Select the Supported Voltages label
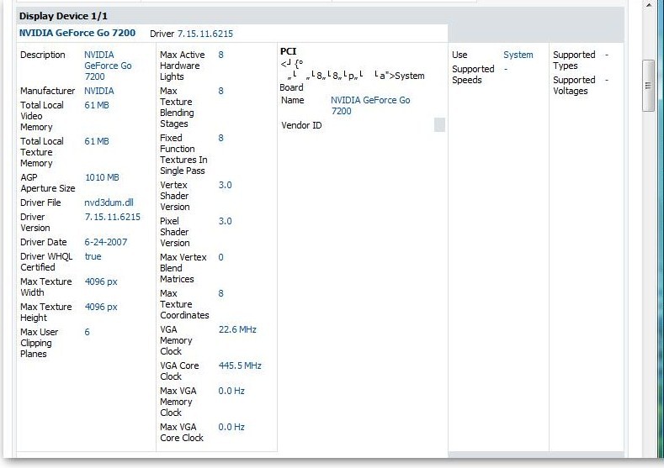Viewport: 664px width, 468px height. (x=574, y=86)
